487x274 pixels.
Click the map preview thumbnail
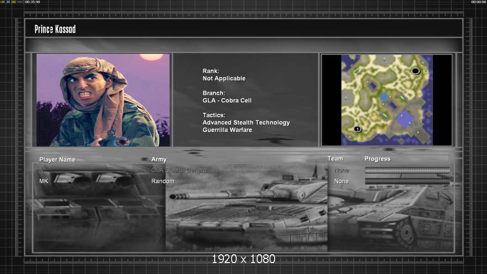pyautogui.click(x=386, y=100)
